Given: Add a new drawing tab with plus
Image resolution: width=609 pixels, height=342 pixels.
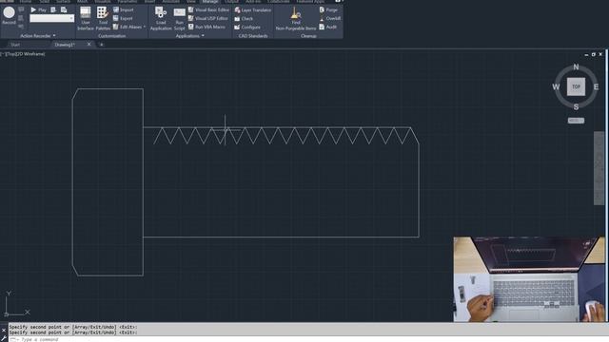Looking at the screenshot, I should (102, 45).
